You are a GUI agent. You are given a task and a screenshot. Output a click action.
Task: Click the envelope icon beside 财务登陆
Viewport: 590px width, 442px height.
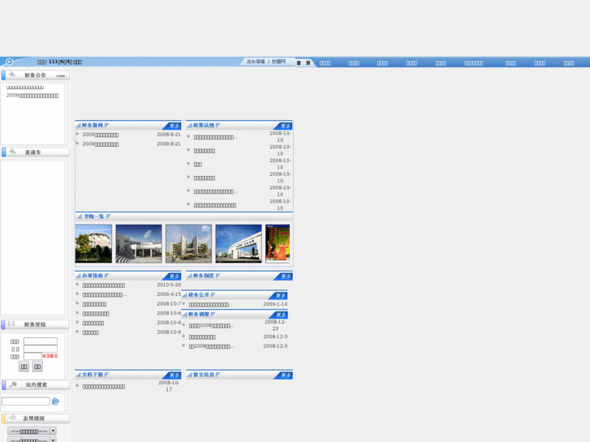11,324
